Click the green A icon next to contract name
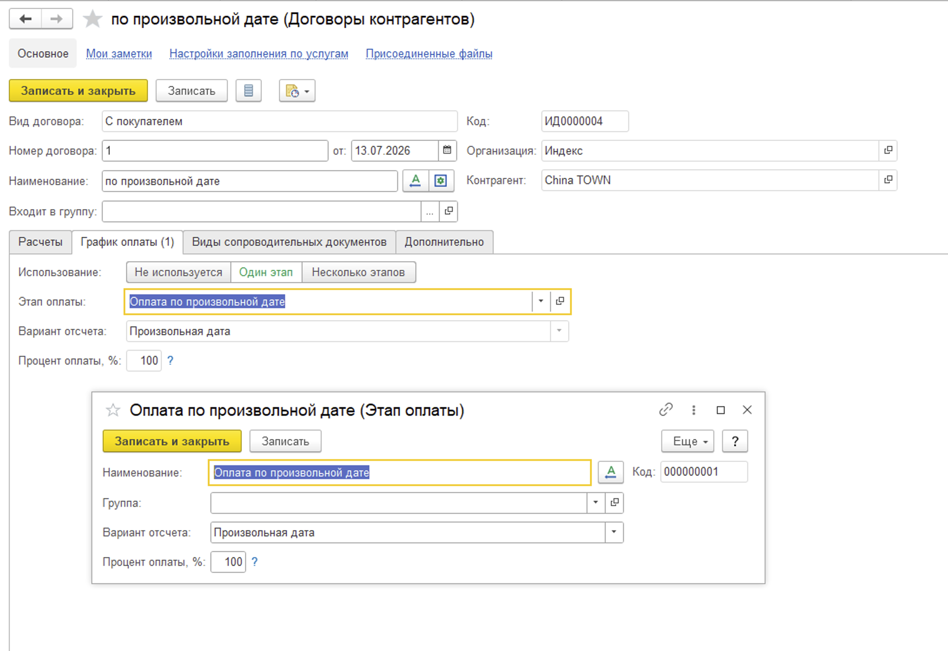 (415, 181)
